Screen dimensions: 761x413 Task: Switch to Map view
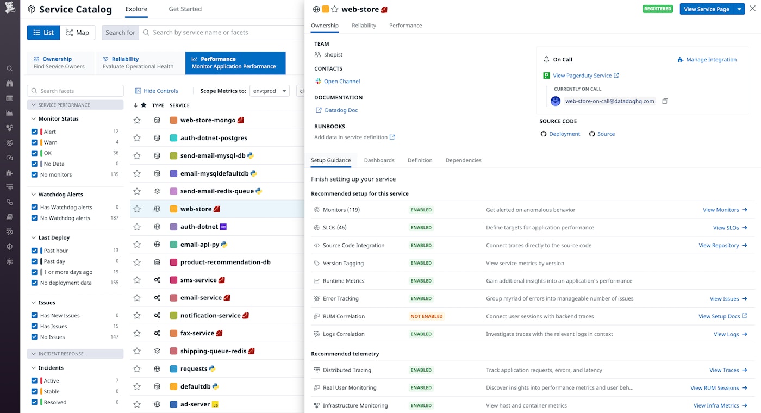point(78,33)
